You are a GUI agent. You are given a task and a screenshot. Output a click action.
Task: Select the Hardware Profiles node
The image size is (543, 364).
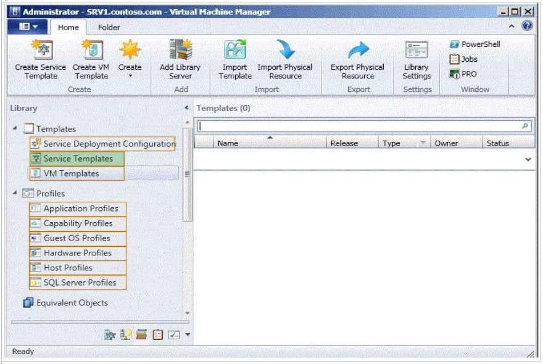78,253
